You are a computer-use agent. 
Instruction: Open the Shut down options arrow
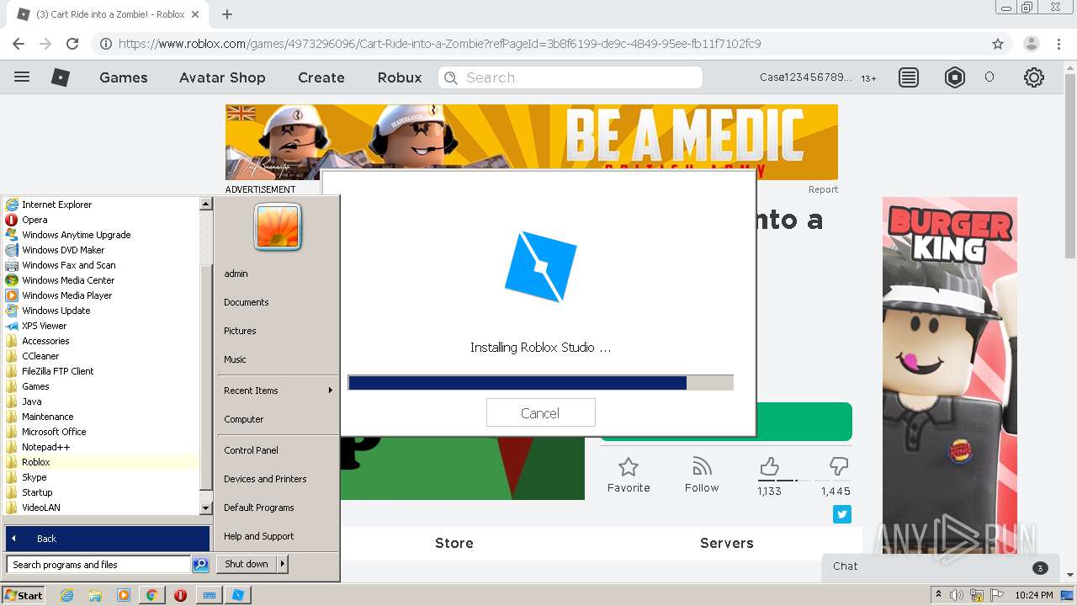(x=282, y=564)
